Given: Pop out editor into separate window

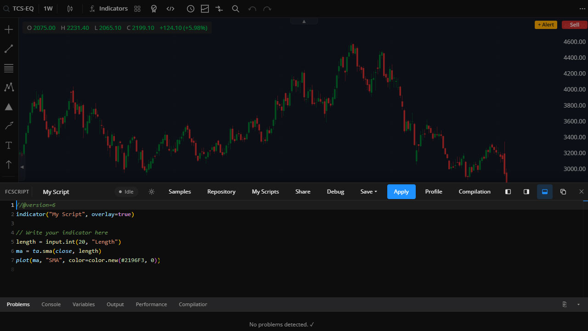Looking at the screenshot, I should point(563,192).
